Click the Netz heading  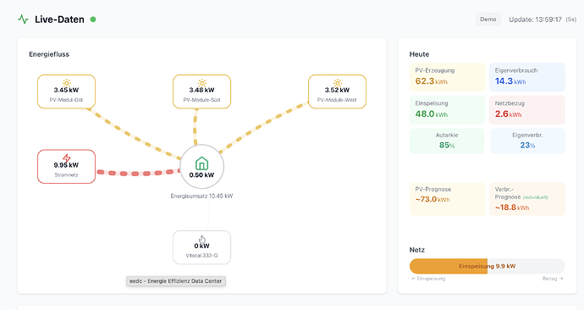[417, 250]
